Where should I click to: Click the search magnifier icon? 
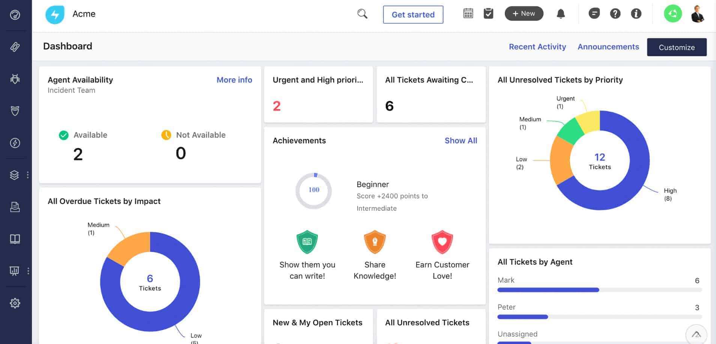362,14
